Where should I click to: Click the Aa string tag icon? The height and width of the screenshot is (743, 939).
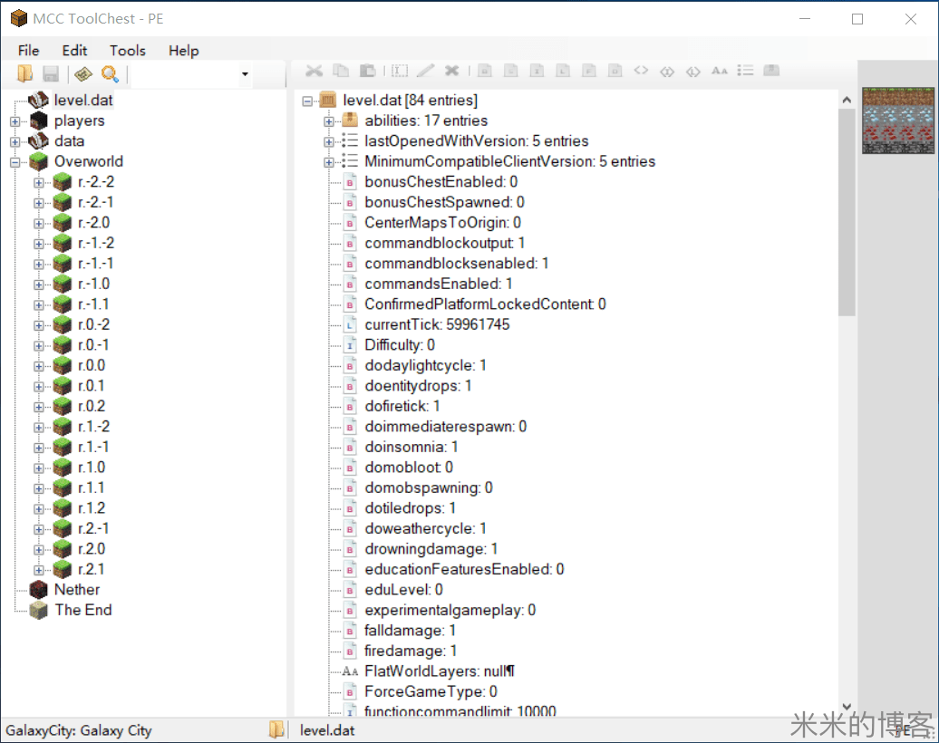tap(720, 71)
